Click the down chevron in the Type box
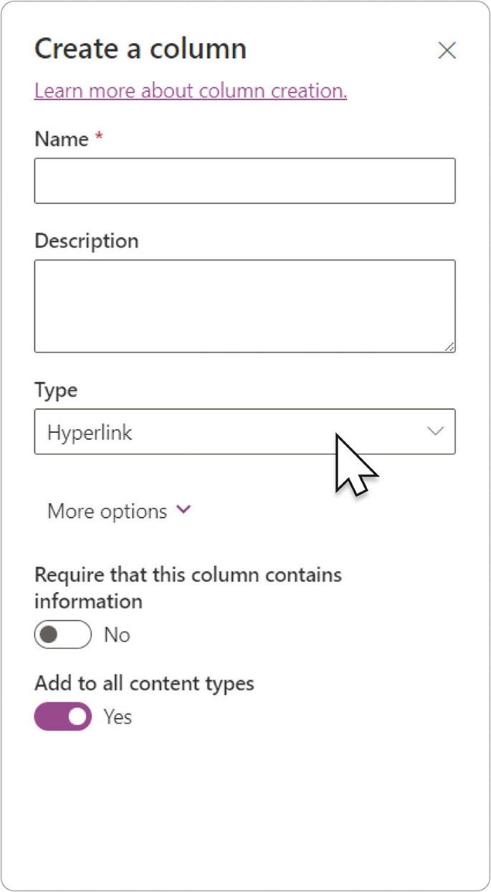The height and width of the screenshot is (892, 491). [x=435, y=431]
